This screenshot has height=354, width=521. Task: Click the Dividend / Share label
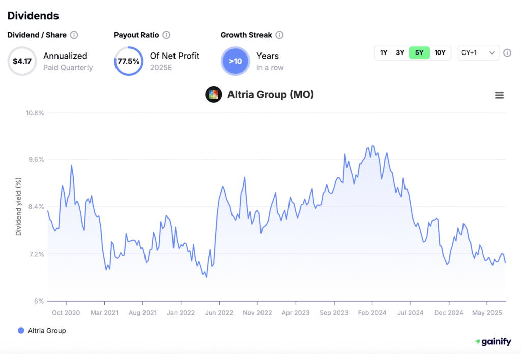coord(37,35)
